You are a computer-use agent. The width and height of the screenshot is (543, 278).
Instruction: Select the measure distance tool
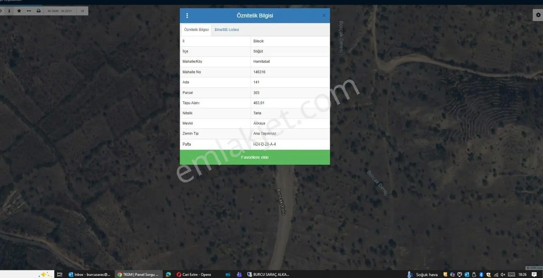pyautogui.click(x=29, y=11)
